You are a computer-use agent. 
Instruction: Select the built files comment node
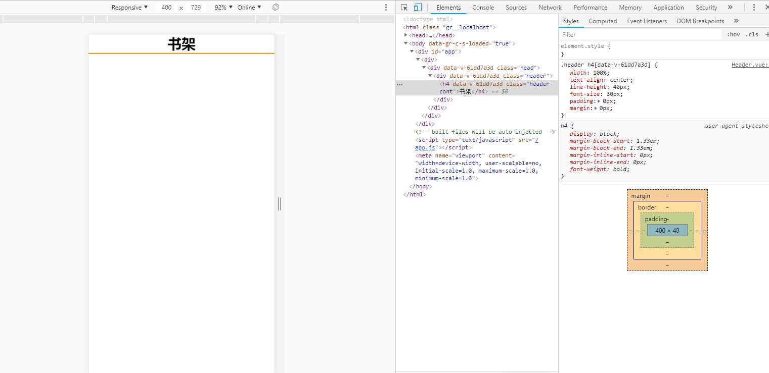click(x=485, y=132)
